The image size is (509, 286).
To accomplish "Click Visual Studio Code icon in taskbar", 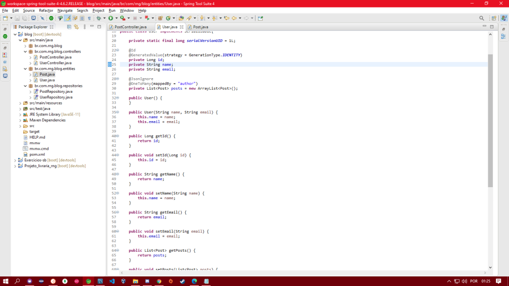I will click(112, 281).
